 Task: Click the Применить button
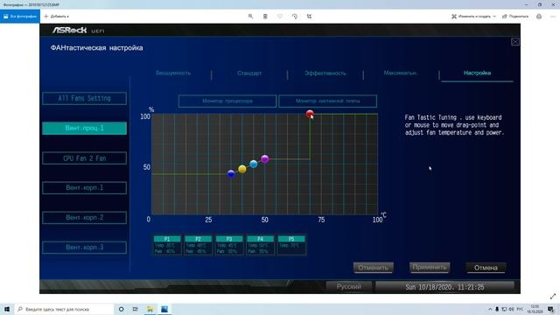pyautogui.click(x=430, y=267)
